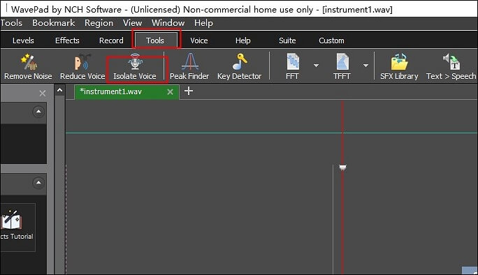Switch to the Help ribbon tab
This screenshot has width=478, height=275.
pyautogui.click(x=243, y=40)
